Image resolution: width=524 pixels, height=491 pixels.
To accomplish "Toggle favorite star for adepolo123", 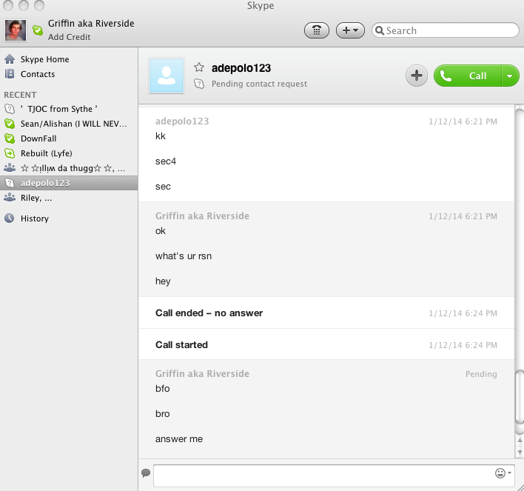I will point(199,67).
